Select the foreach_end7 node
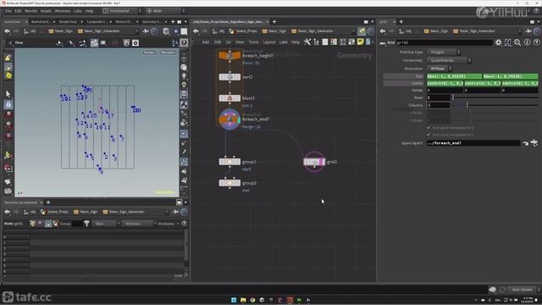The height and width of the screenshot is (305, 542). (x=230, y=119)
